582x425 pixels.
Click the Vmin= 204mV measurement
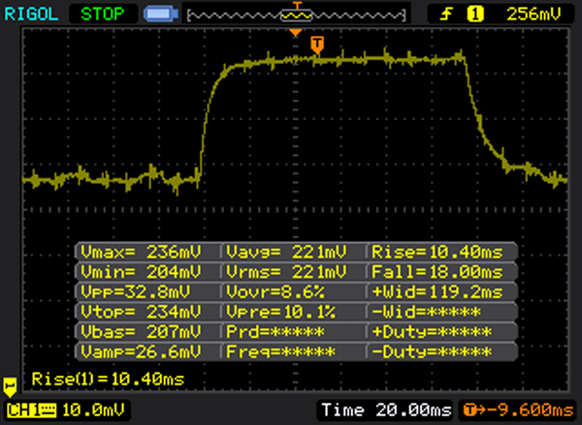click(x=141, y=272)
